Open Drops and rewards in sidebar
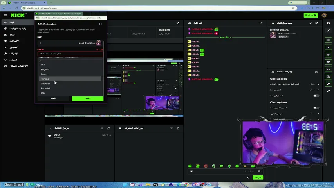 click(17, 66)
